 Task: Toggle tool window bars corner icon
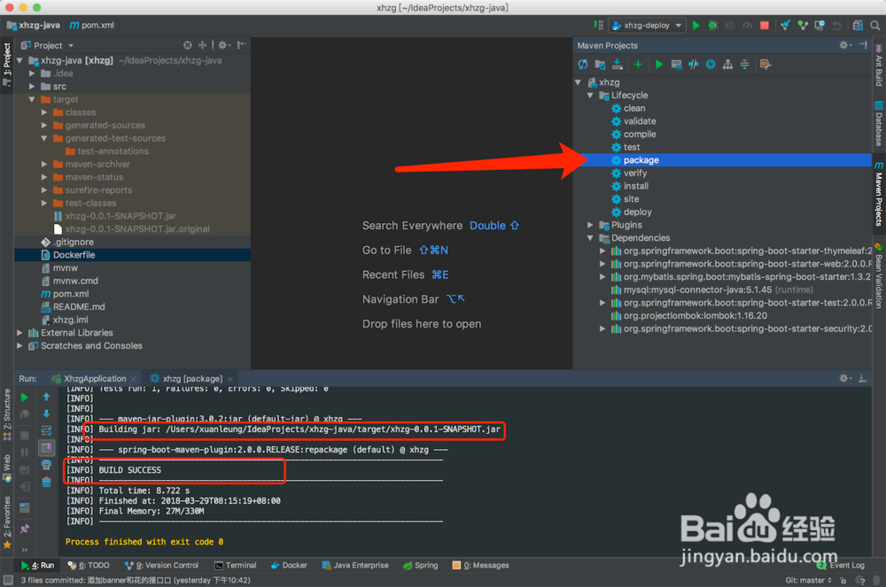8,580
